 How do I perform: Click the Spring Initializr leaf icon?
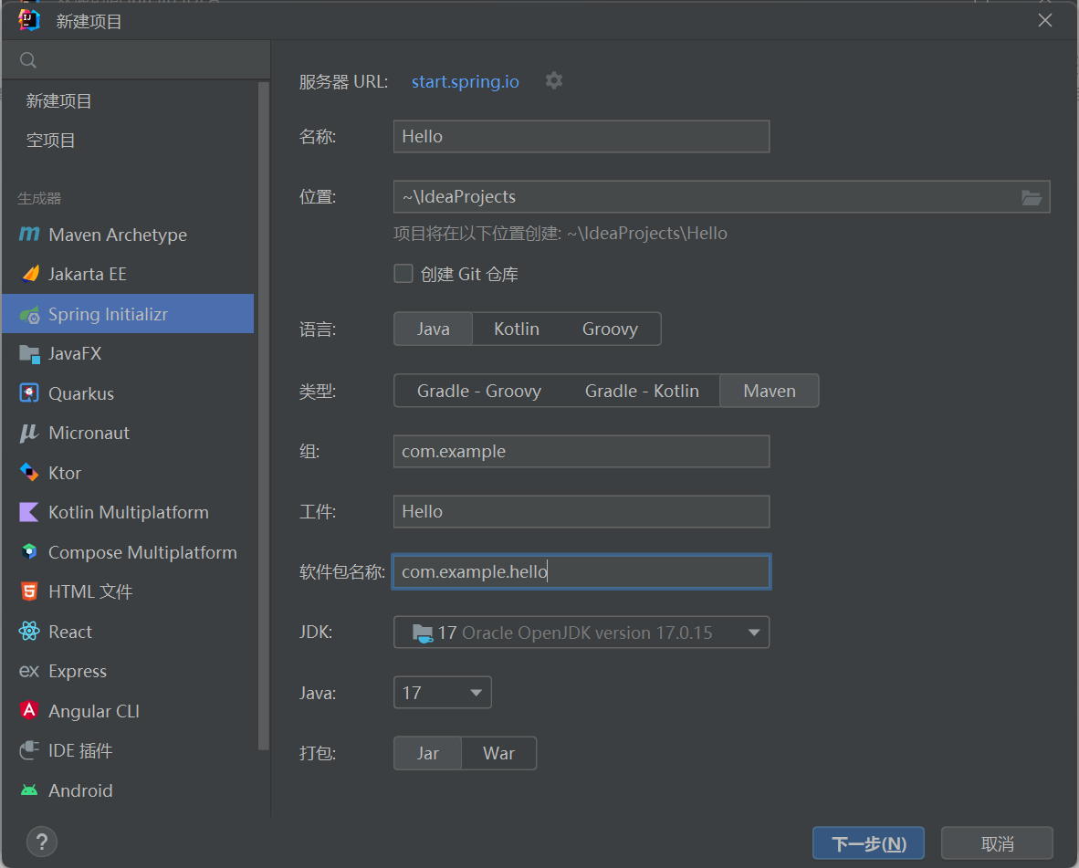pyautogui.click(x=29, y=314)
